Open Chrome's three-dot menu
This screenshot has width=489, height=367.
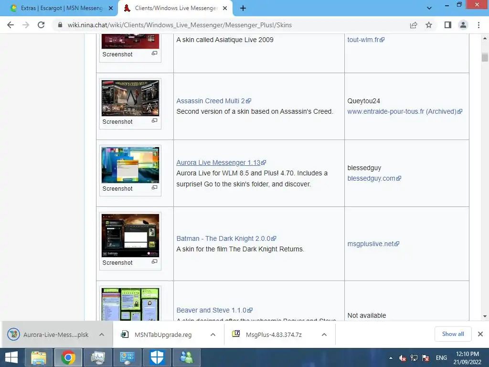[478, 25]
